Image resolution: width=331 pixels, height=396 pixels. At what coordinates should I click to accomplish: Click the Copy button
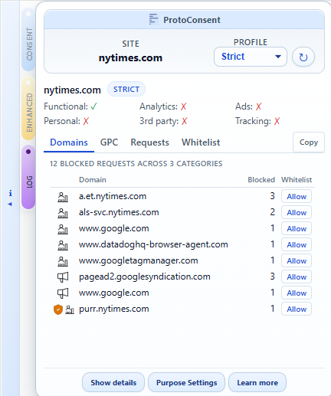click(x=309, y=142)
